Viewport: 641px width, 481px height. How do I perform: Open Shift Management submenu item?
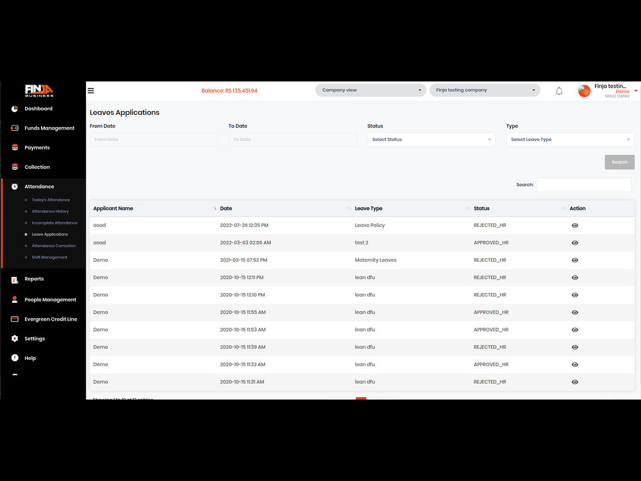click(x=49, y=257)
